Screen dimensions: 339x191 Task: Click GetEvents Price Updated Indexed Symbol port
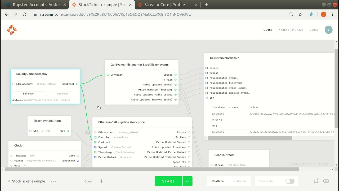pyautogui.click(x=176, y=100)
